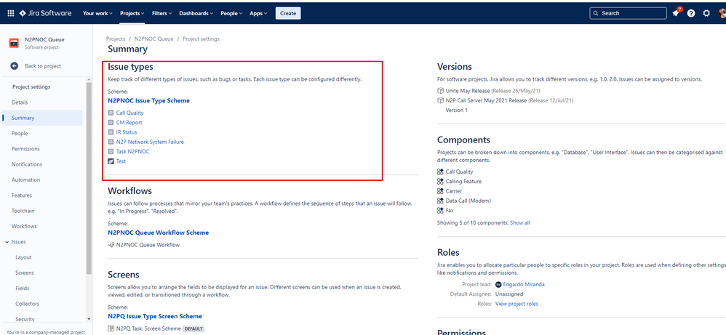The height and width of the screenshot is (335, 726).
Task: Click the Calling Feature component icon
Action: [440, 182]
